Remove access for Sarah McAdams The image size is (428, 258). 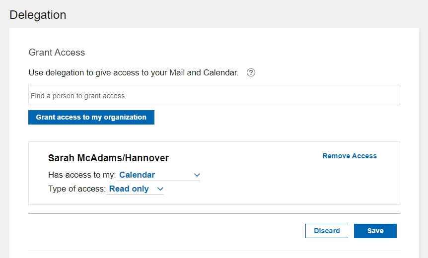(350, 156)
